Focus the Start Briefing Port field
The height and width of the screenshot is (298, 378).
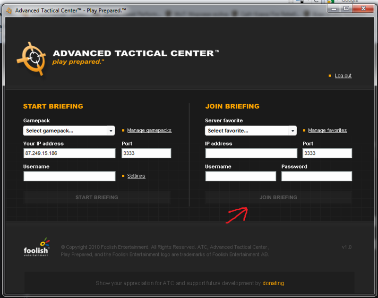[146, 153]
